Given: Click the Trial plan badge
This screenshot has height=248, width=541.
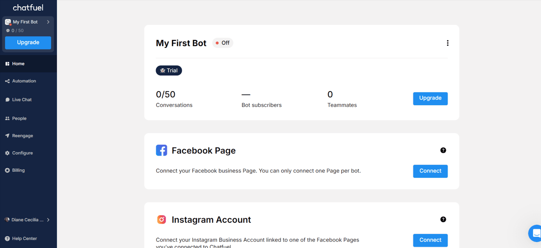Looking at the screenshot, I should click(169, 70).
